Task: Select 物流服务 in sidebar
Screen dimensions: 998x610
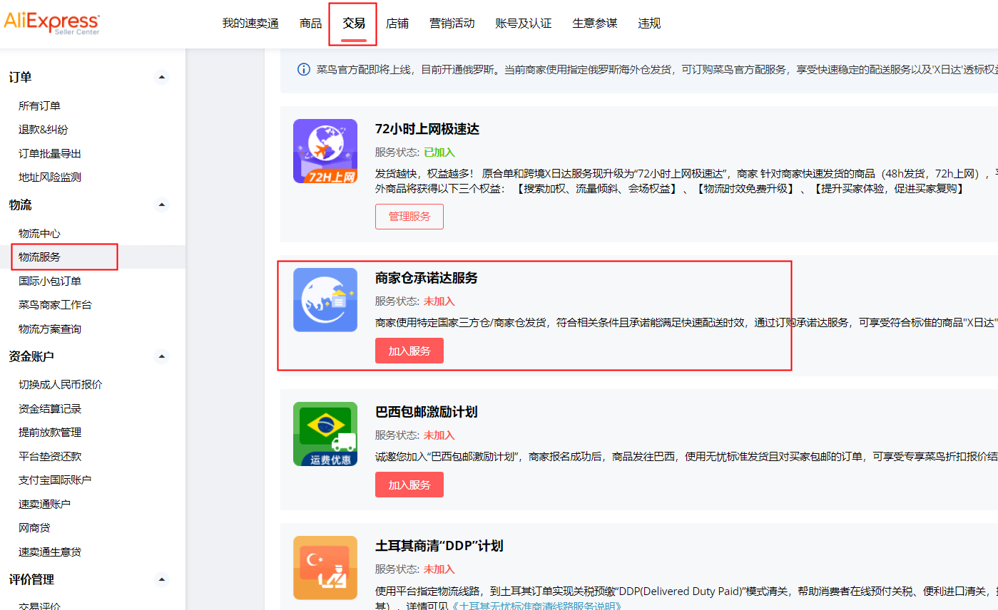Action: coord(39,257)
